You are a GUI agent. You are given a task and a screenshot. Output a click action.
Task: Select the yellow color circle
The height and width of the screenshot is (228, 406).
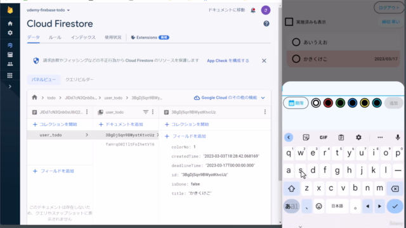[365, 103]
